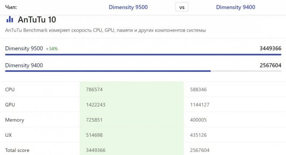Click the CPU value 588346
Image resolution: width=286 pixels, height=155 pixels.
point(198,89)
